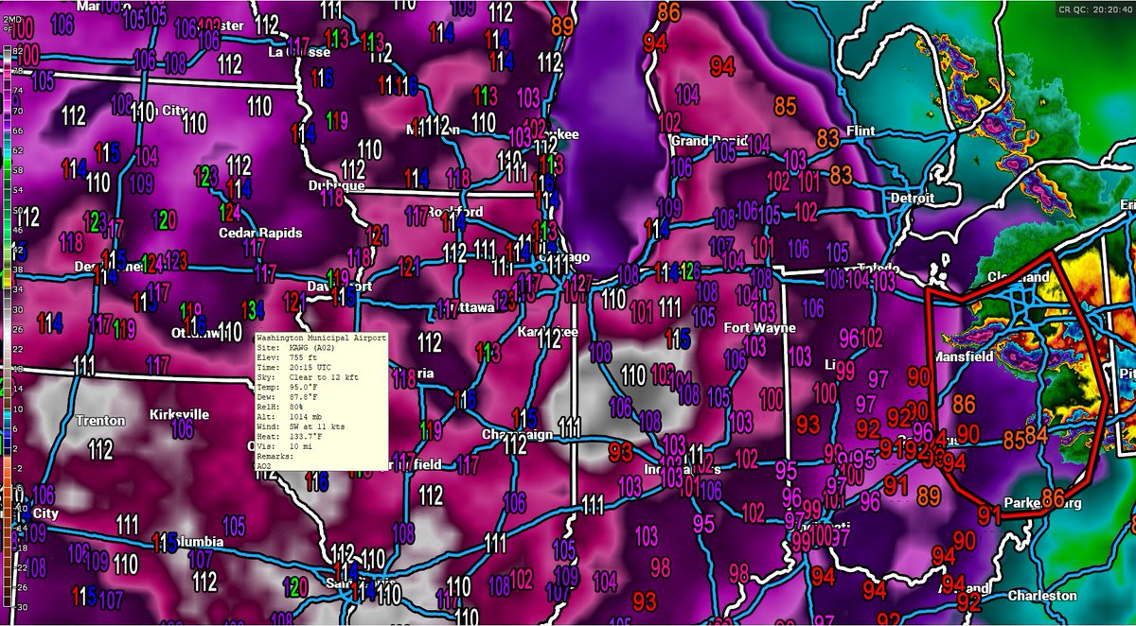Click the Trenton city label

pyautogui.click(x=101, y=421)
